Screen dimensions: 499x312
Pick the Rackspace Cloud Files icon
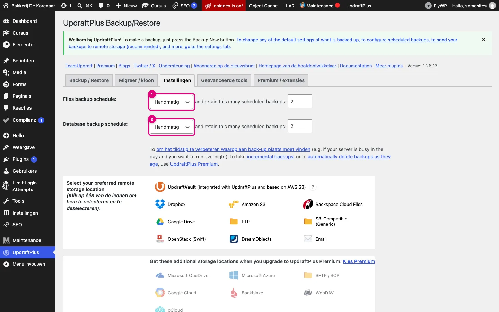308,204
